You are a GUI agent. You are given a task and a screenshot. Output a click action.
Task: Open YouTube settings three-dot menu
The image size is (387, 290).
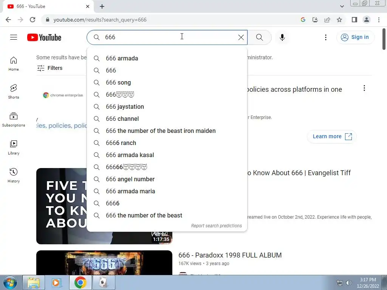coord(326,37)
